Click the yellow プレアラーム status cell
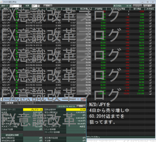 point(33,110)
